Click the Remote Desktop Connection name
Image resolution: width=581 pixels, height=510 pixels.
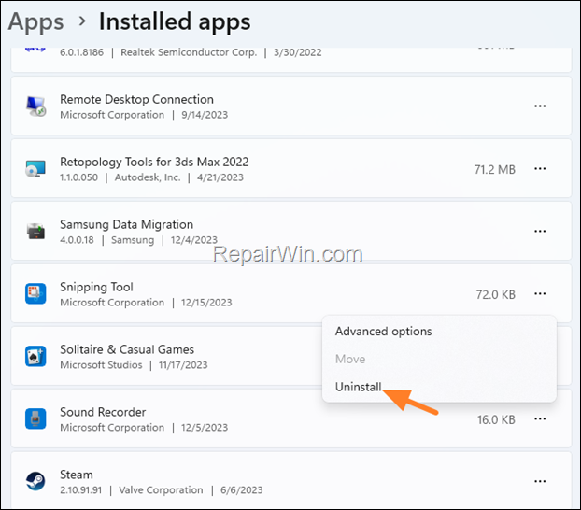click(x=136, y=99)
